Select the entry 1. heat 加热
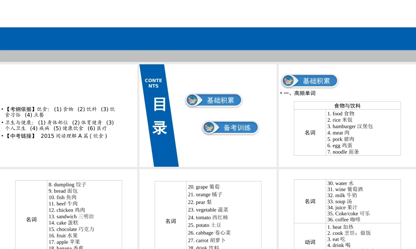 [x=340, y=227]
